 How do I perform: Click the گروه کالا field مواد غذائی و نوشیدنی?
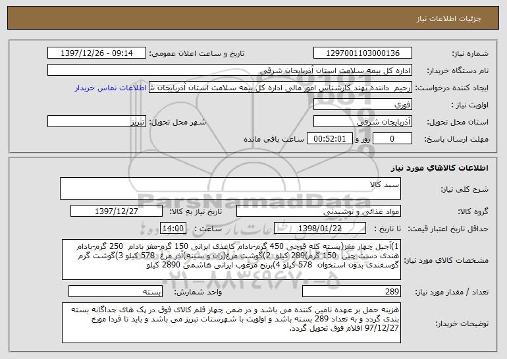click(x=319, y=211)
